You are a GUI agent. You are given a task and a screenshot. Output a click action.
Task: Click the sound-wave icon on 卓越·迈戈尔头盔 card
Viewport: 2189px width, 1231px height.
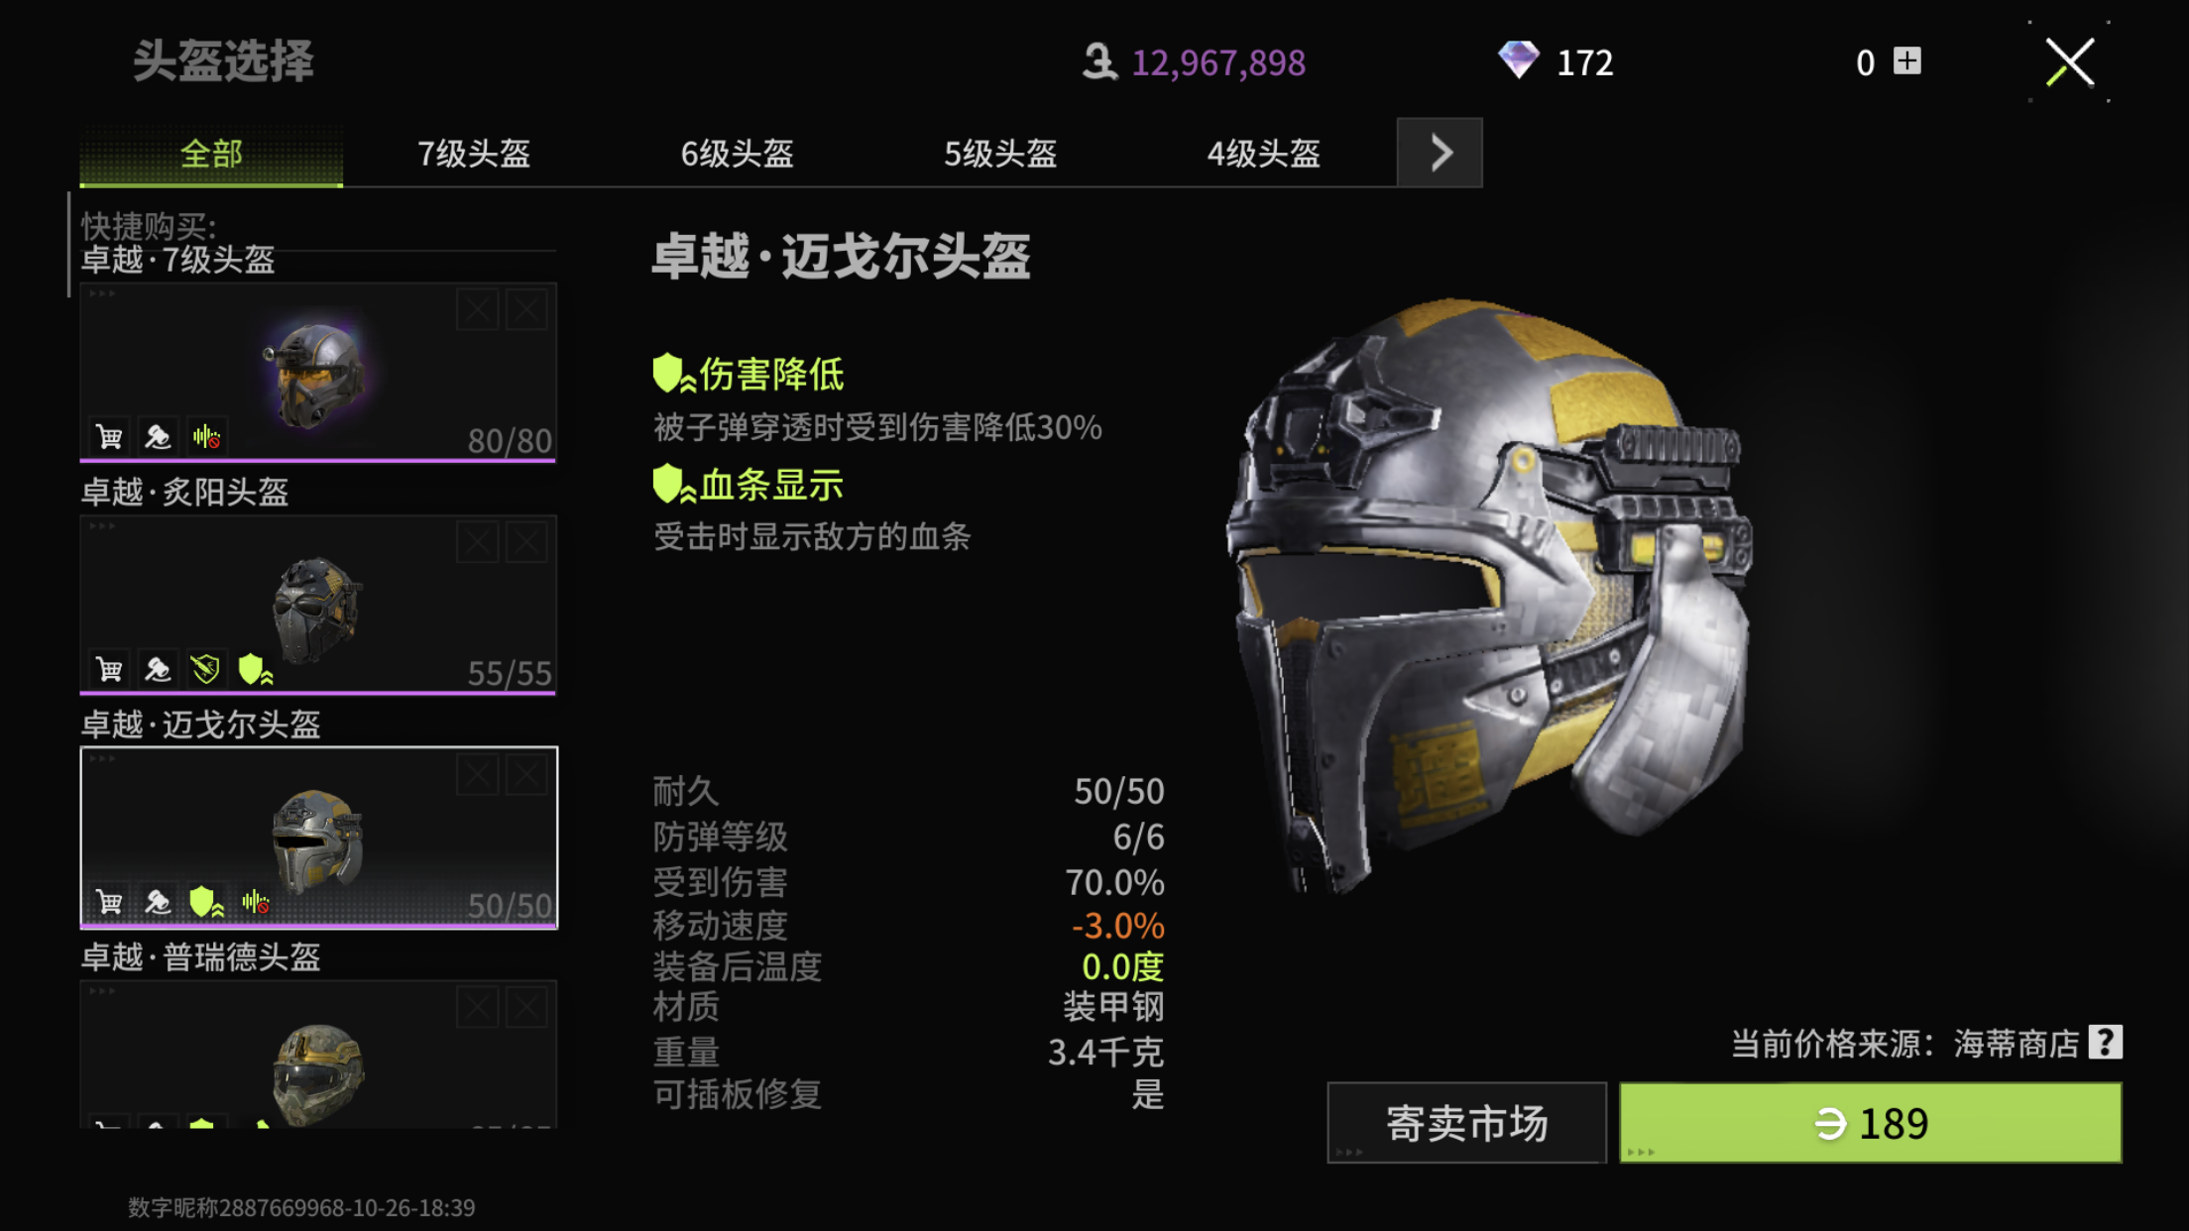(x=256, y=902)
